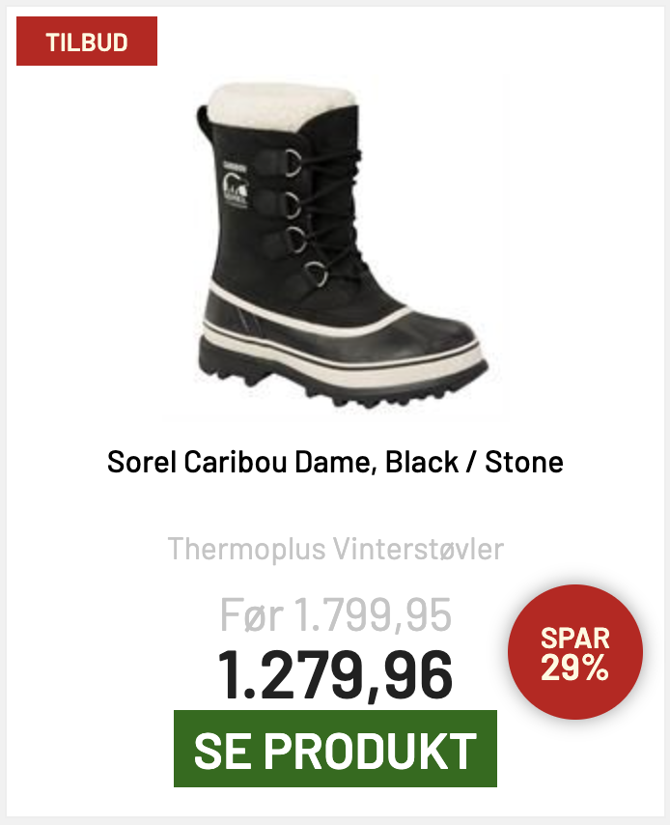Image resolution: width=670 pixels, height=825 pixels.
Task: Click the crossed-out Før 1.799,95 price
Action: [335, 612]
